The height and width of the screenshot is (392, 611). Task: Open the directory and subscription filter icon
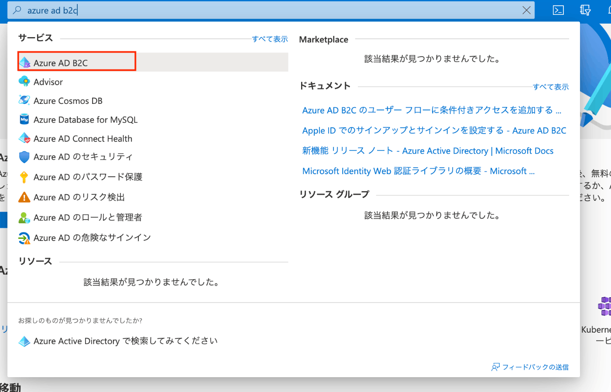point(585,10)
